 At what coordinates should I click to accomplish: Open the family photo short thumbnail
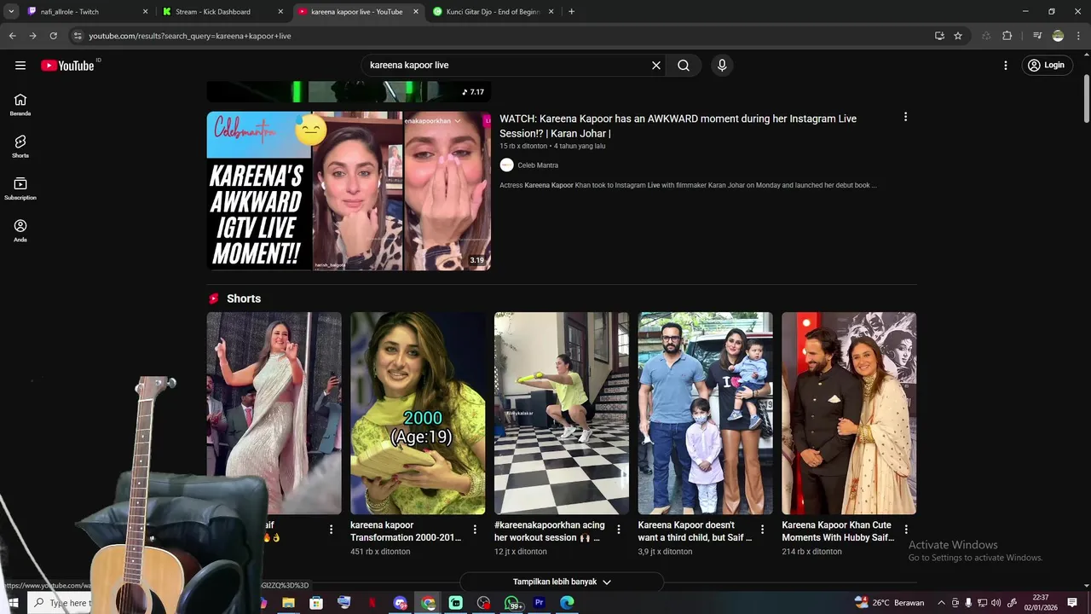(x=706, y=413)
